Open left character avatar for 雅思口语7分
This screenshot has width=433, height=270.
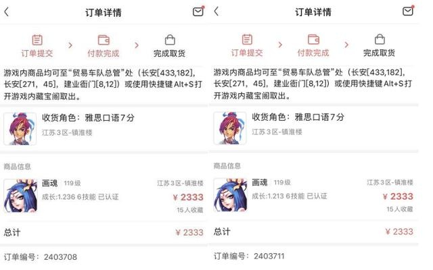click(x=20, y=129)
